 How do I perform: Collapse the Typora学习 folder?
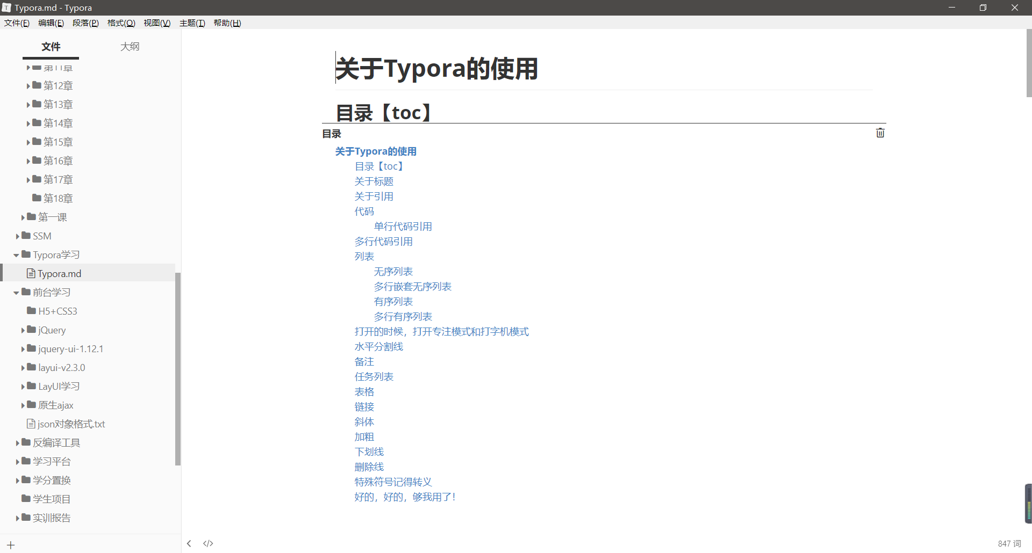tap(17, 255)
